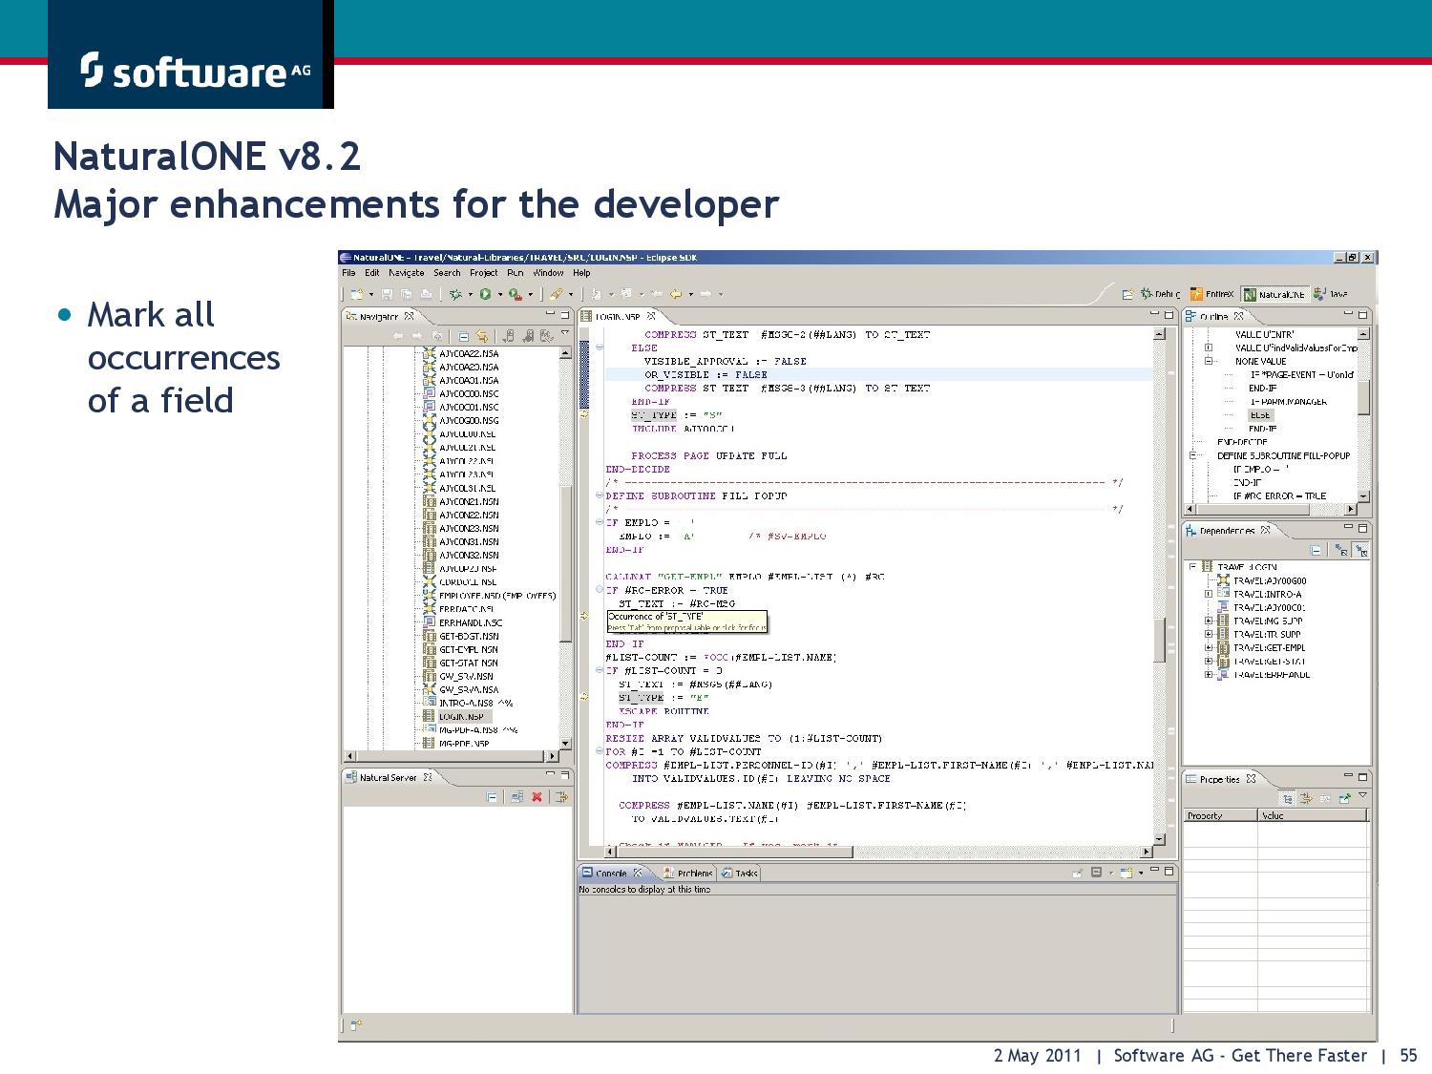The image size is (1432, 1074).
Task: Select the NaturalONE perspective button
Action: point(1274,294)
